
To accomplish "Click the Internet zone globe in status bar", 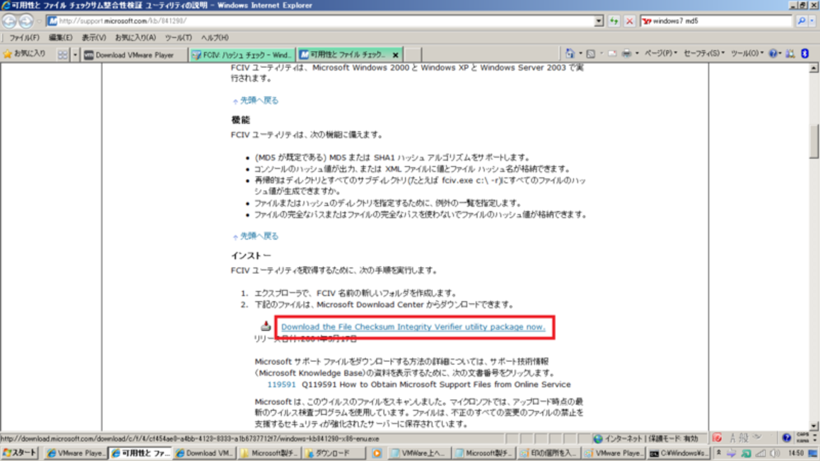I will coord(597,438).
